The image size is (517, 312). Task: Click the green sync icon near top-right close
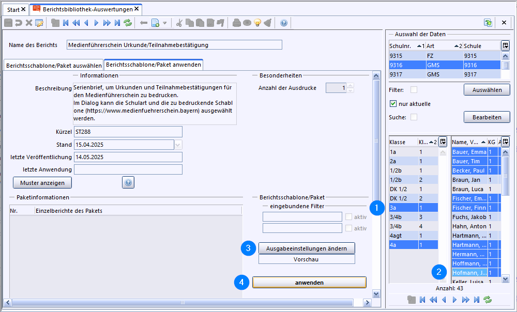pyautogui.click(x=488, y=23)
